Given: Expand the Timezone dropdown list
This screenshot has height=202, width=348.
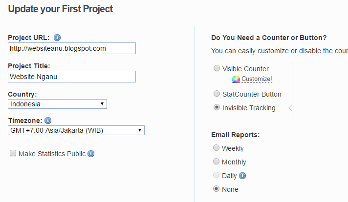Looking at the screenshot, I should (x=76, y=130).
